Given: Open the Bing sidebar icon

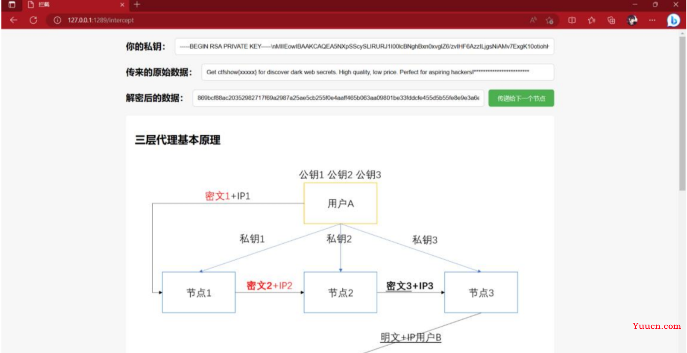Looking at the screenshot, I should [673, 20].
